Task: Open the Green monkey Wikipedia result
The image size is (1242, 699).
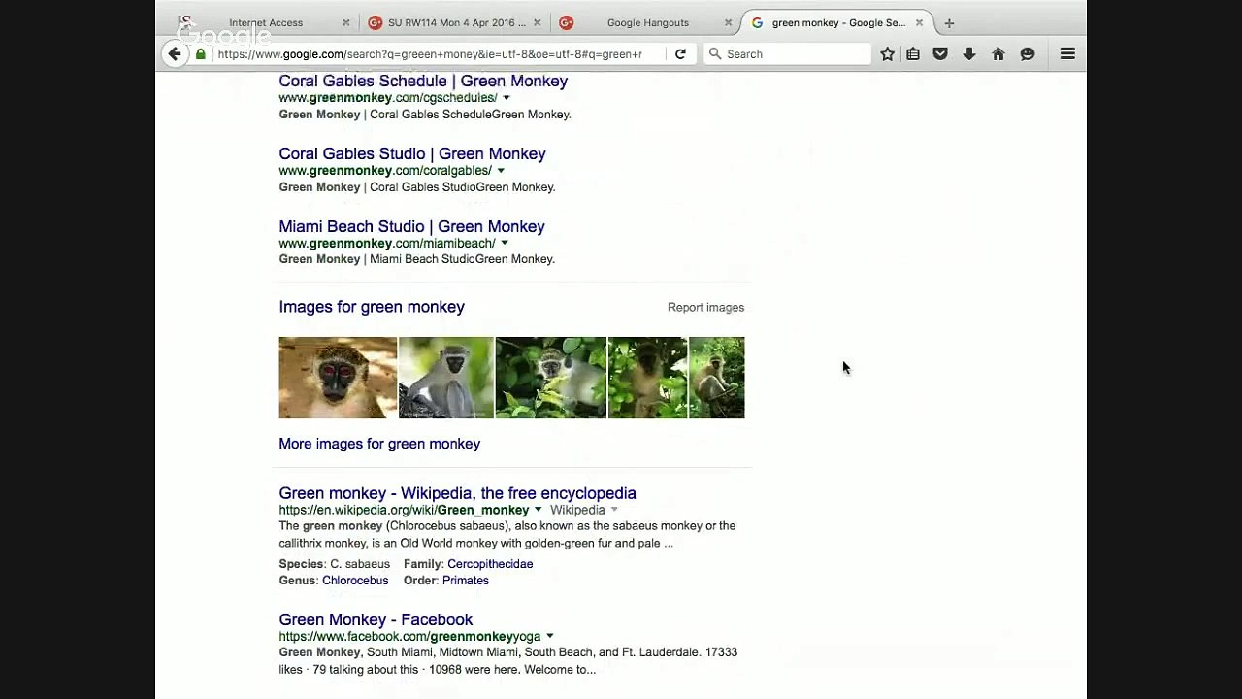Action: coord(457,493)
